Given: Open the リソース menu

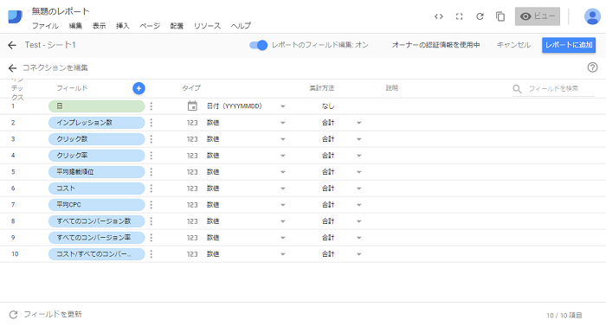Looking at the screenshot, I should pyautogui.click(x=207, y=26).
